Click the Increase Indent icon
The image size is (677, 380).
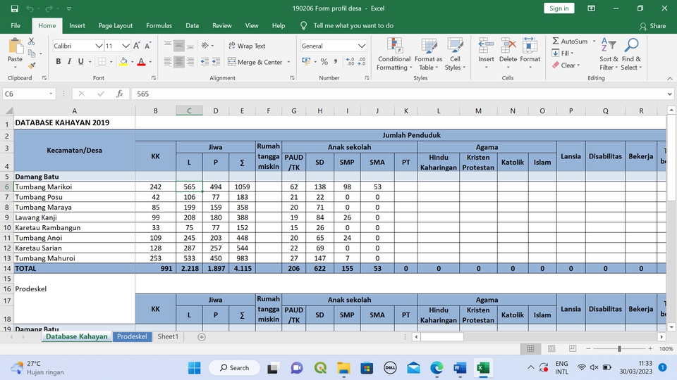click(x=216, y=62)
